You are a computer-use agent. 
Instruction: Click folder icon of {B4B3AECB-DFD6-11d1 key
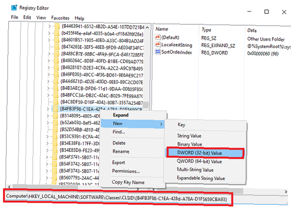56,88
